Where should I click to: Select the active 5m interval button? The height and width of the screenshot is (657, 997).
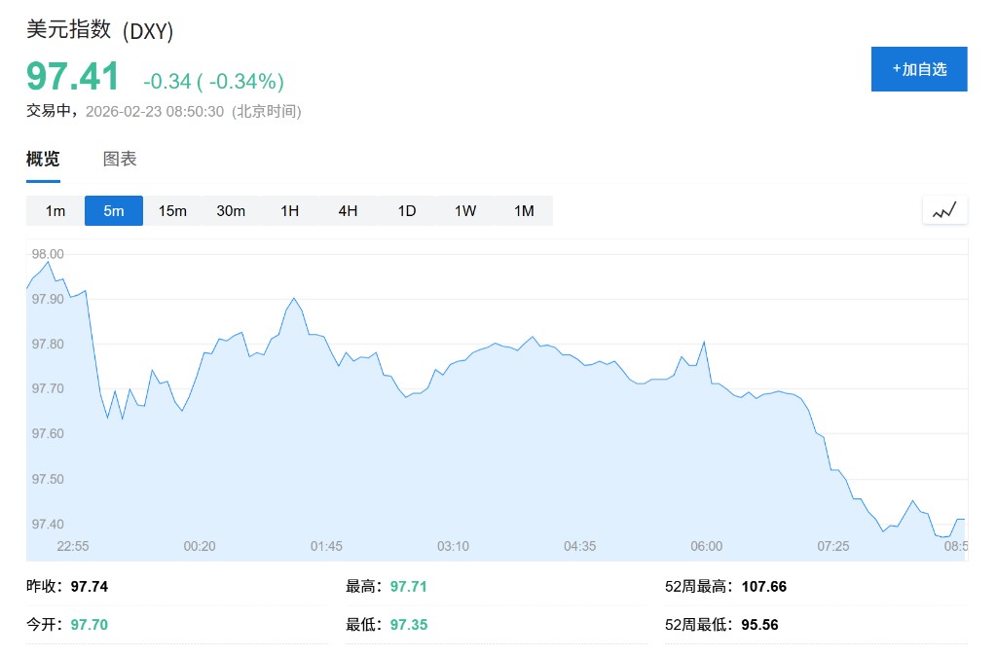(x=114, y=211)
